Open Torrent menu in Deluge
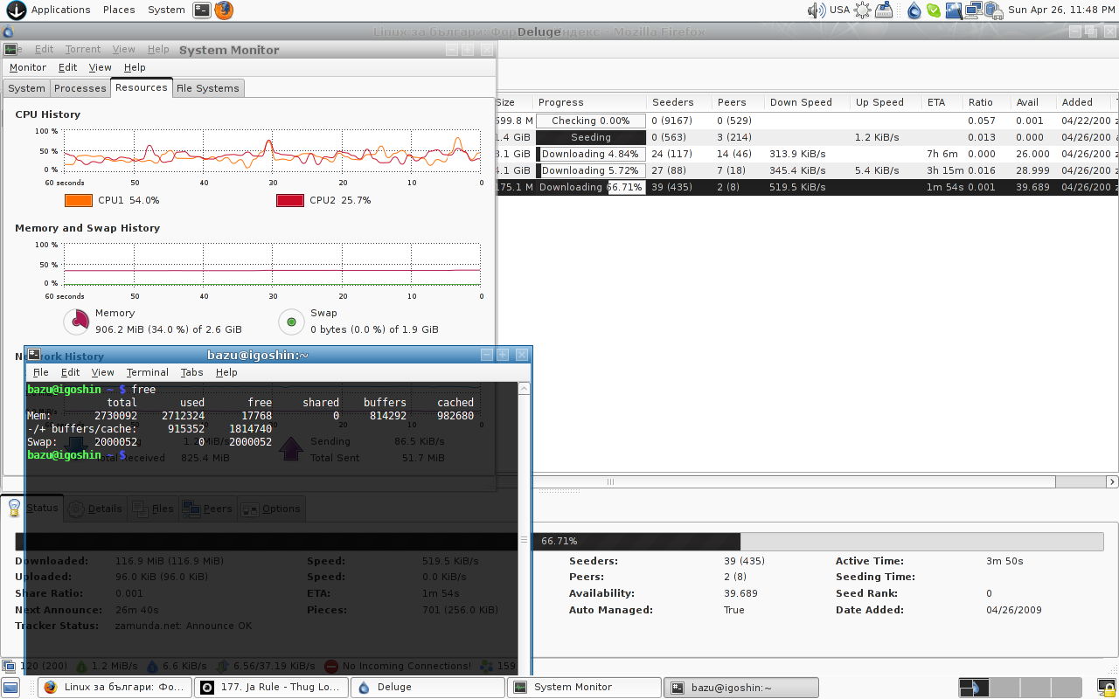The width and height of the screenshot is (1119, 699). pyautogui.click(x=83, y=50)
